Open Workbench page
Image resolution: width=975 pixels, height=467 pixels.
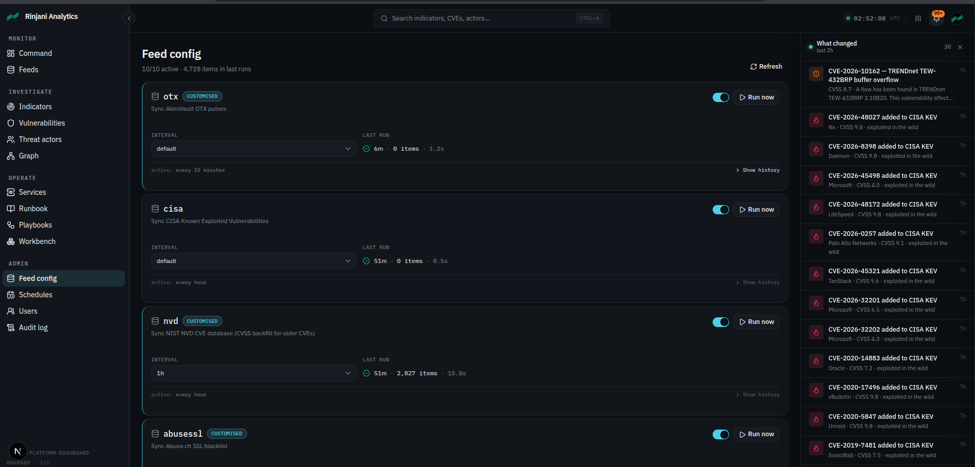(x=64, y=241)
